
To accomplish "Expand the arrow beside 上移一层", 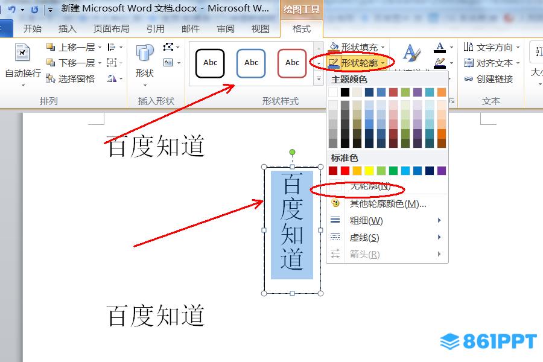I will click(100, 48).
